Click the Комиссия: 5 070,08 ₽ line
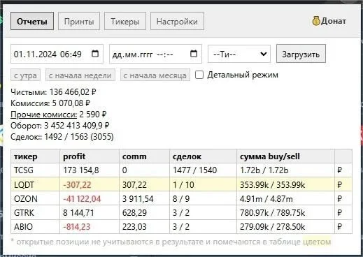The image size is (363, 257). (50, 103)
